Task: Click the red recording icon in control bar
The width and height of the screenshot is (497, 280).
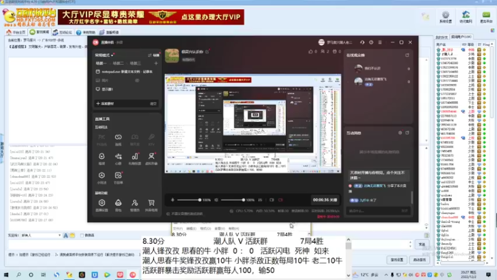Action: (x=281, y=200)
